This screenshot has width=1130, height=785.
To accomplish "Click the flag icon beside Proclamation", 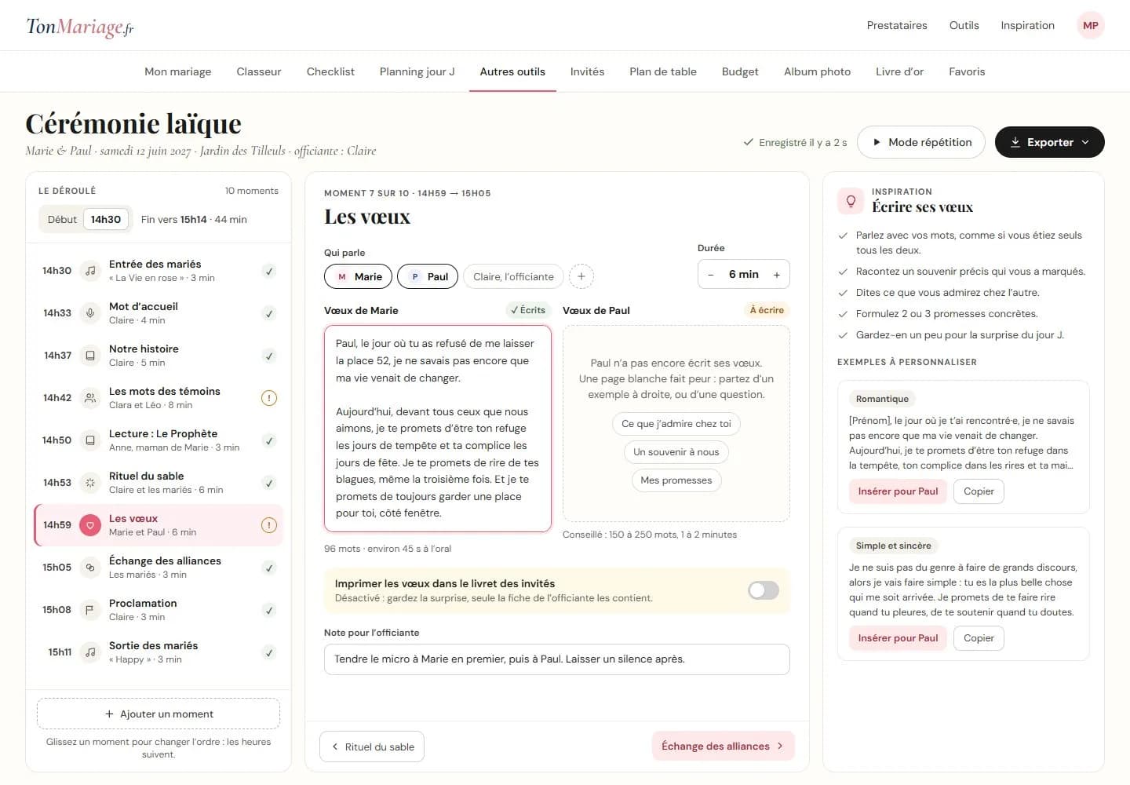I will (x=90, y=610).
